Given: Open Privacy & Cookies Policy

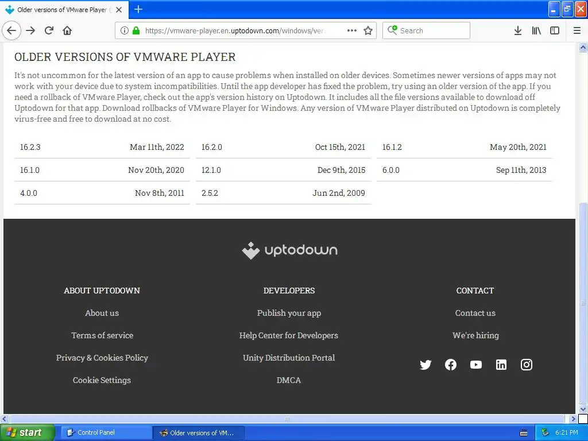Looking at the screenshot, I should 102,358.
